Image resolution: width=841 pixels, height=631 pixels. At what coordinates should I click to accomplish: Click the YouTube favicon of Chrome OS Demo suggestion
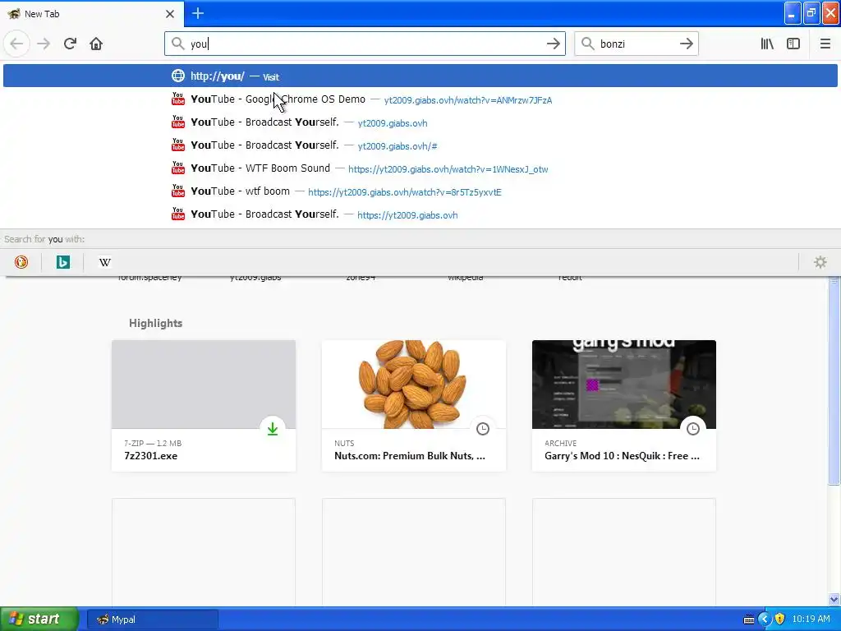pos(178,99)
